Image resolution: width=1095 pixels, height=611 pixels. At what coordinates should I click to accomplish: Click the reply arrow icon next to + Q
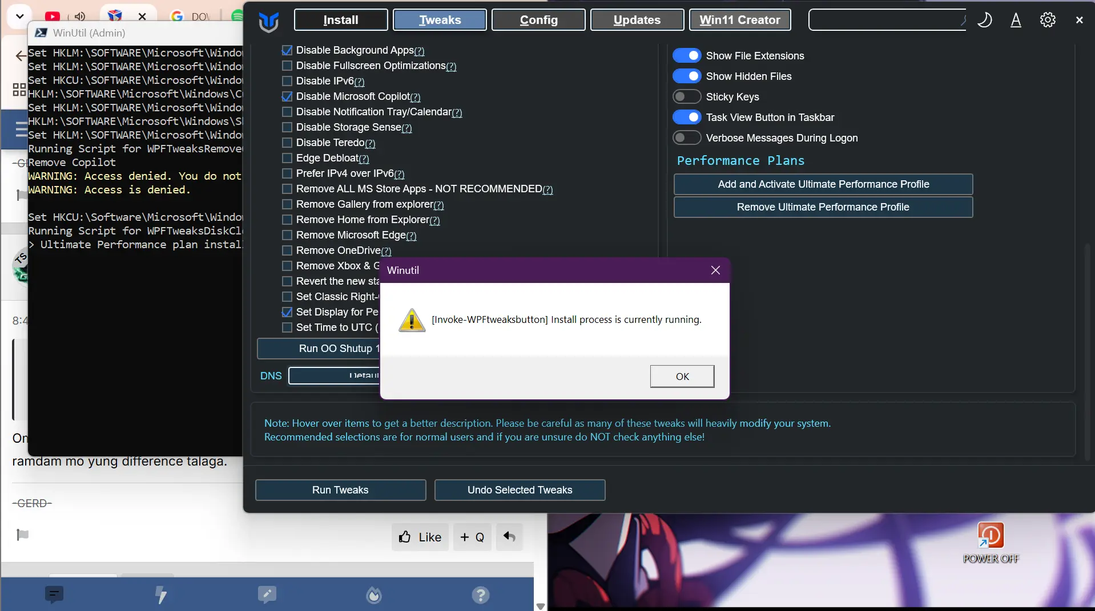(x=509, y=537)
